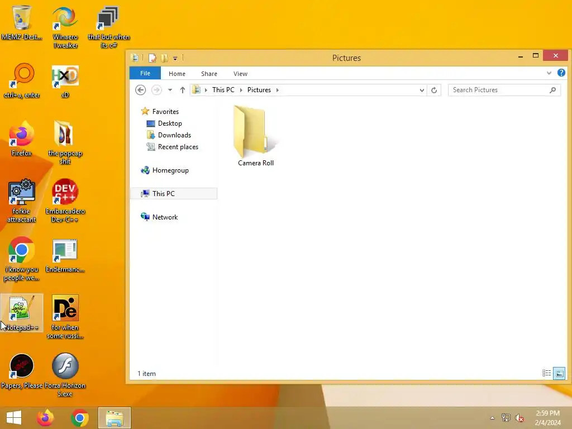
Task: Click the muted volume tray icon
Action: pyautogui.click(x=519, y=418)
